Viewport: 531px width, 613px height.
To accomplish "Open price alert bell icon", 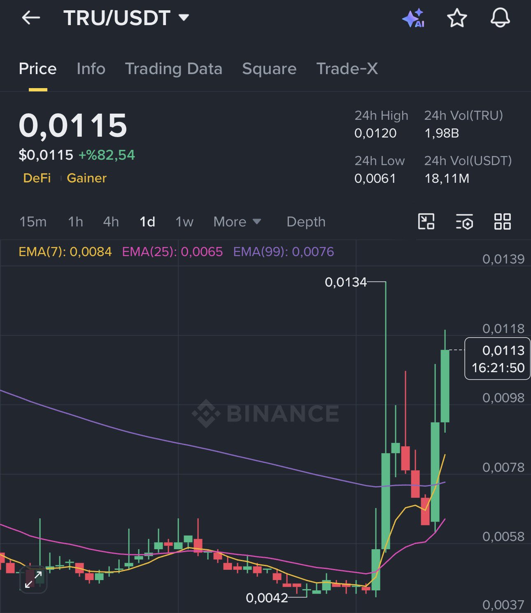I will 500,18.
